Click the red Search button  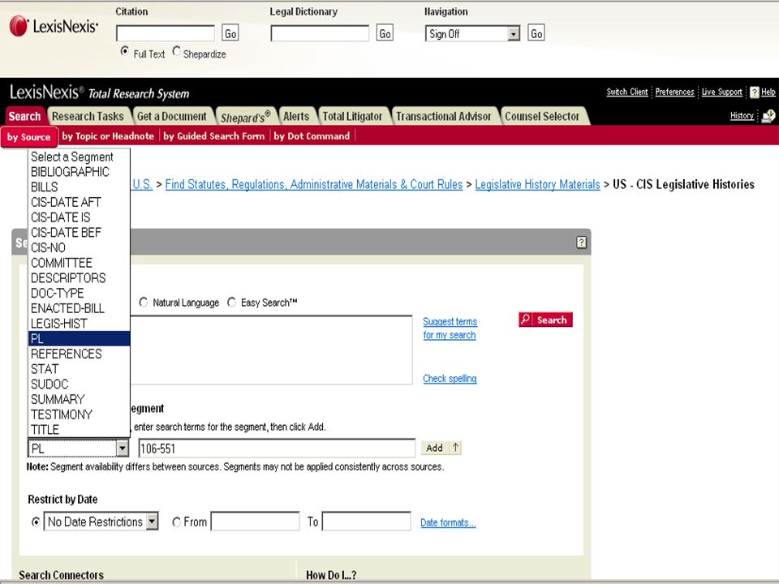545,320
